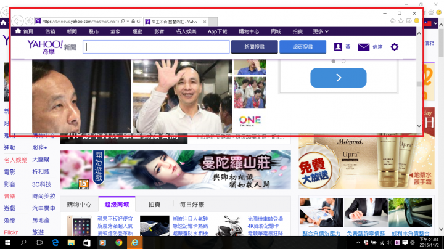Screen dimensions: 444x249
Task: Open the Action Center notification icon
Action: point(405,242)
